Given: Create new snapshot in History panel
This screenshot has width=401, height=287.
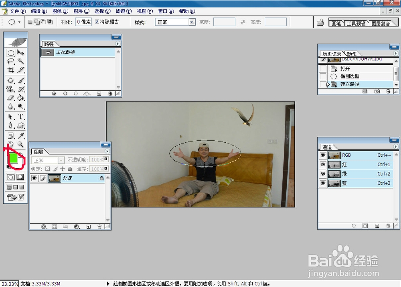Looking at the screenshot, I should (x=377, y=91).
